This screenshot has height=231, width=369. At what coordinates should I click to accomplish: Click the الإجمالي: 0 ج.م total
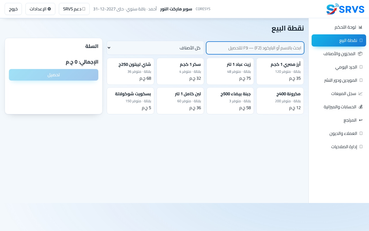point(82,62)
